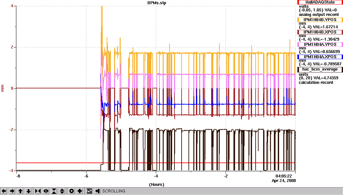Viewport: 343px width, 195px height.
Task: Click the VAL=-0.789587 reading text
Action: (x=327, y=64)
